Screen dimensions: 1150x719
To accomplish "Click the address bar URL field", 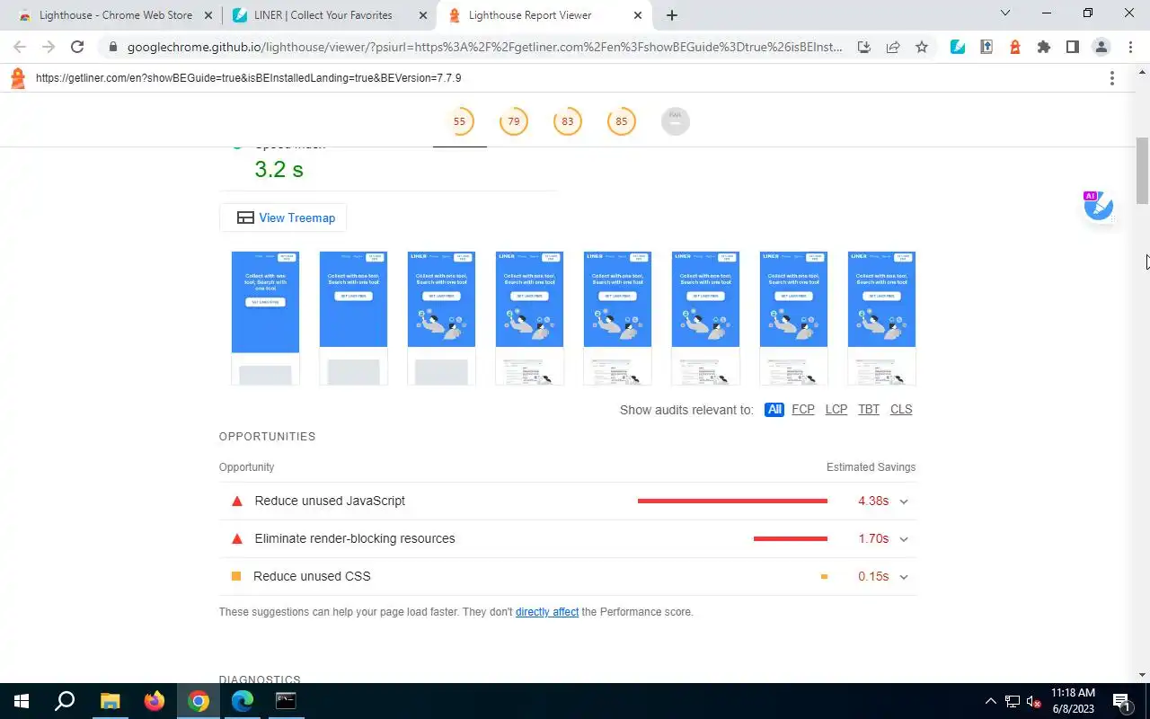I will [x=485, y=47].
